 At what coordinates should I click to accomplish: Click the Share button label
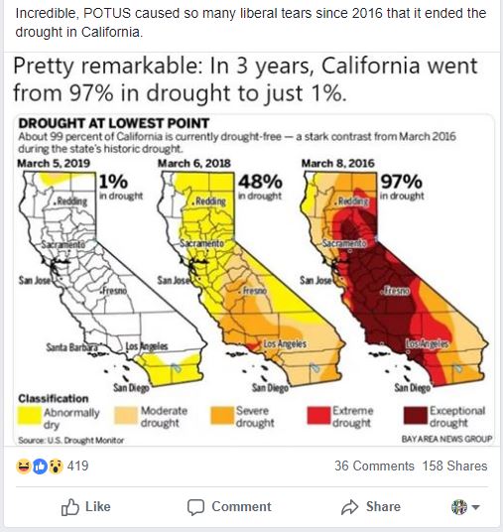coord(383,506)
